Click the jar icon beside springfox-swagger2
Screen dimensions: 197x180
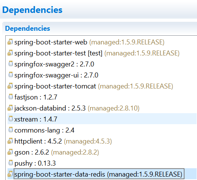[x=11, y=64]
